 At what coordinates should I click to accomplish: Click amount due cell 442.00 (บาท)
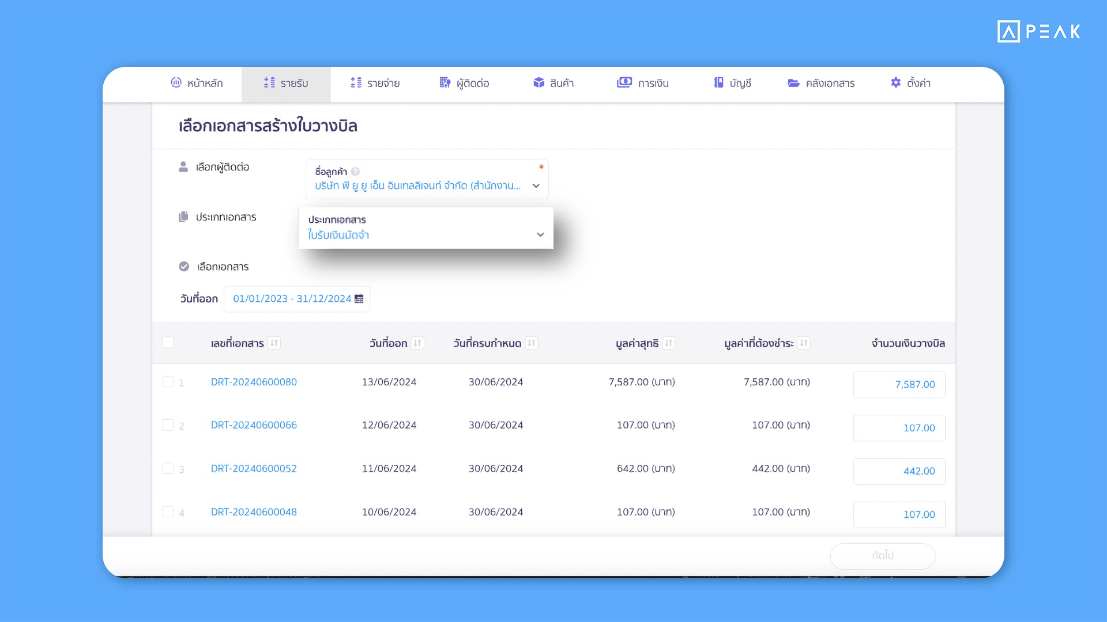click(781, 469)
